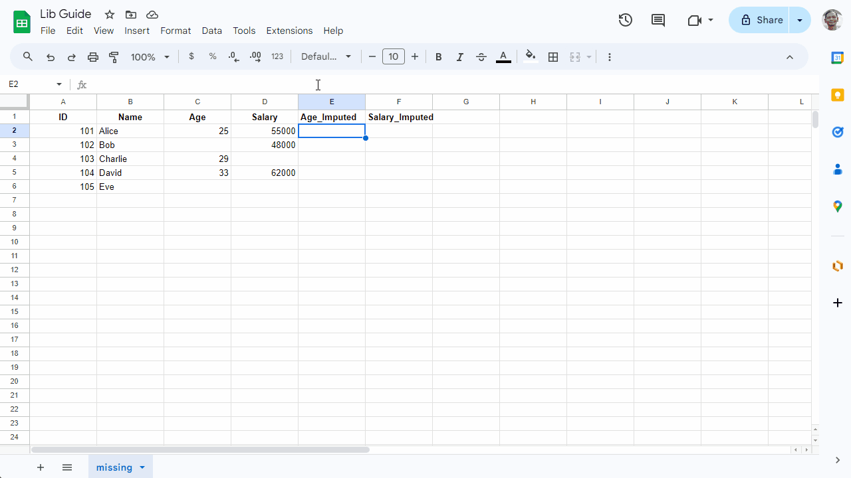Open the Data menu
Screen dimensions: 851x478
point(212,31)
